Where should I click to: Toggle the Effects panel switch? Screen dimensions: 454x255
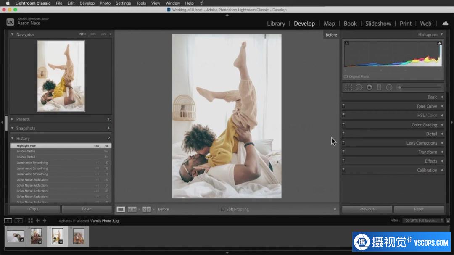(x=343, y=160)
